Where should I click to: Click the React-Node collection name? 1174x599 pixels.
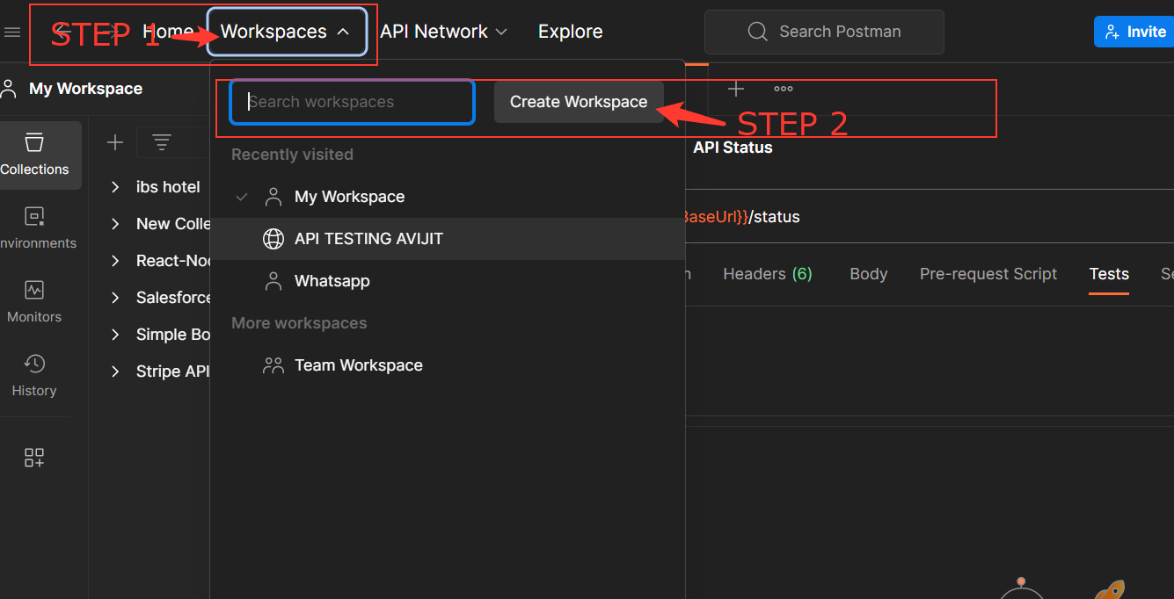(x=173, y=261)
